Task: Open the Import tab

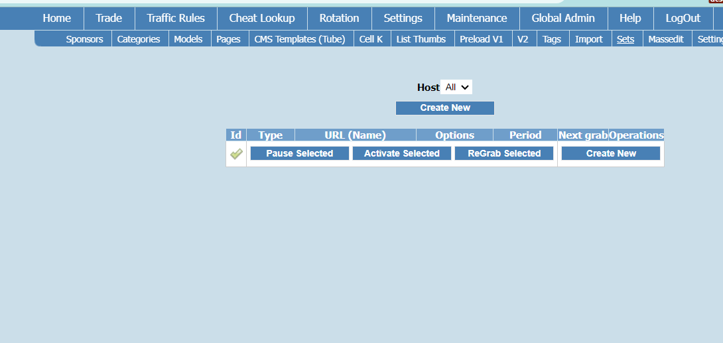Action: (589, 39)
